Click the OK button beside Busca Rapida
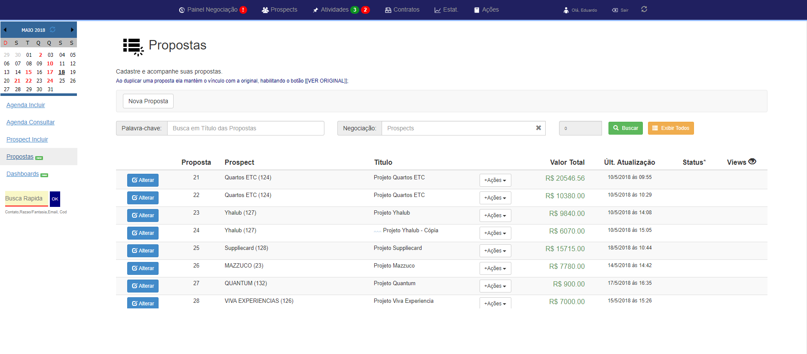The image size is (807, 354). 55,199
